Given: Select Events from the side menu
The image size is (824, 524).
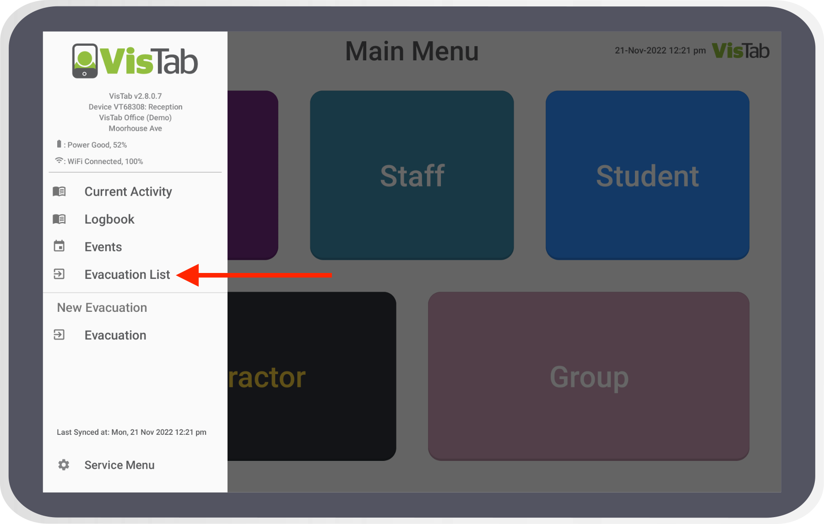Looking at the screenshot, I should pyautogui.click(x=103, y=247).
